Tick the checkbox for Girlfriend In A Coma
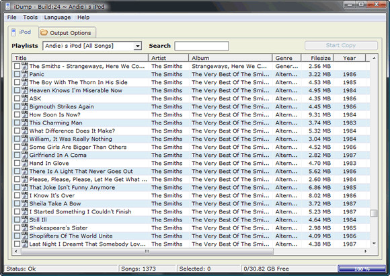This screenshot has width=390, height=276. pos(17,155)
